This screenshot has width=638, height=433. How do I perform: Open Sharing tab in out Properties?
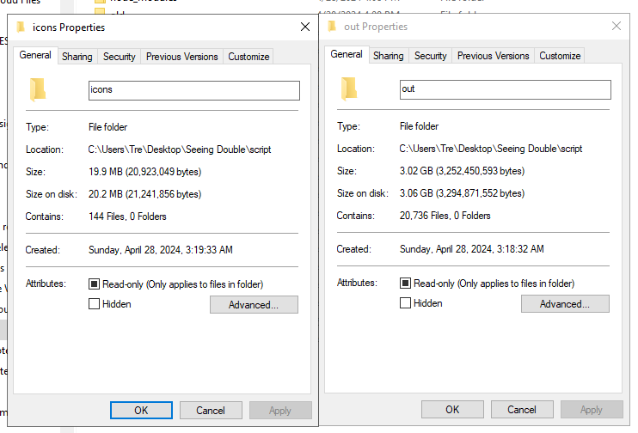click(389, 56)
